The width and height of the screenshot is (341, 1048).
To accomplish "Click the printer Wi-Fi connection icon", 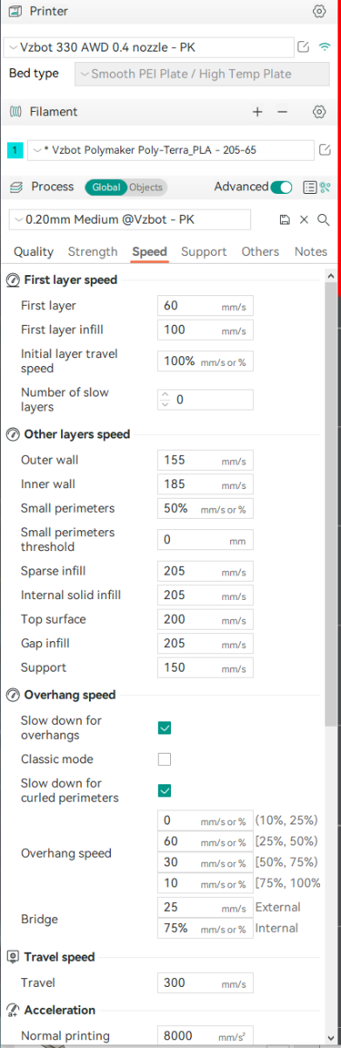I will pyautogui.click(x=325, y=47).
